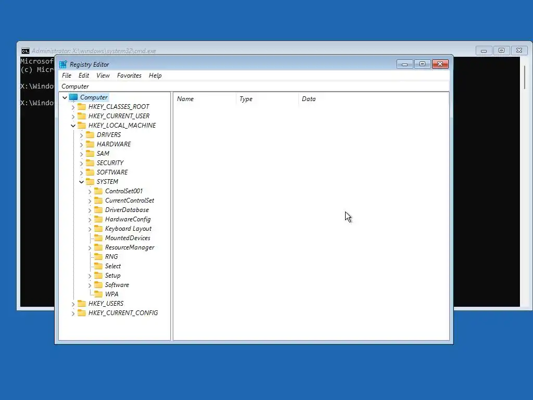Click the DriverDatabase folder icon
533x400 pixels.
[98, 209]
